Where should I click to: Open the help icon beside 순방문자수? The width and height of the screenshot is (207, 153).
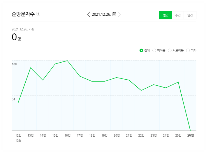(x=38, y=14)
